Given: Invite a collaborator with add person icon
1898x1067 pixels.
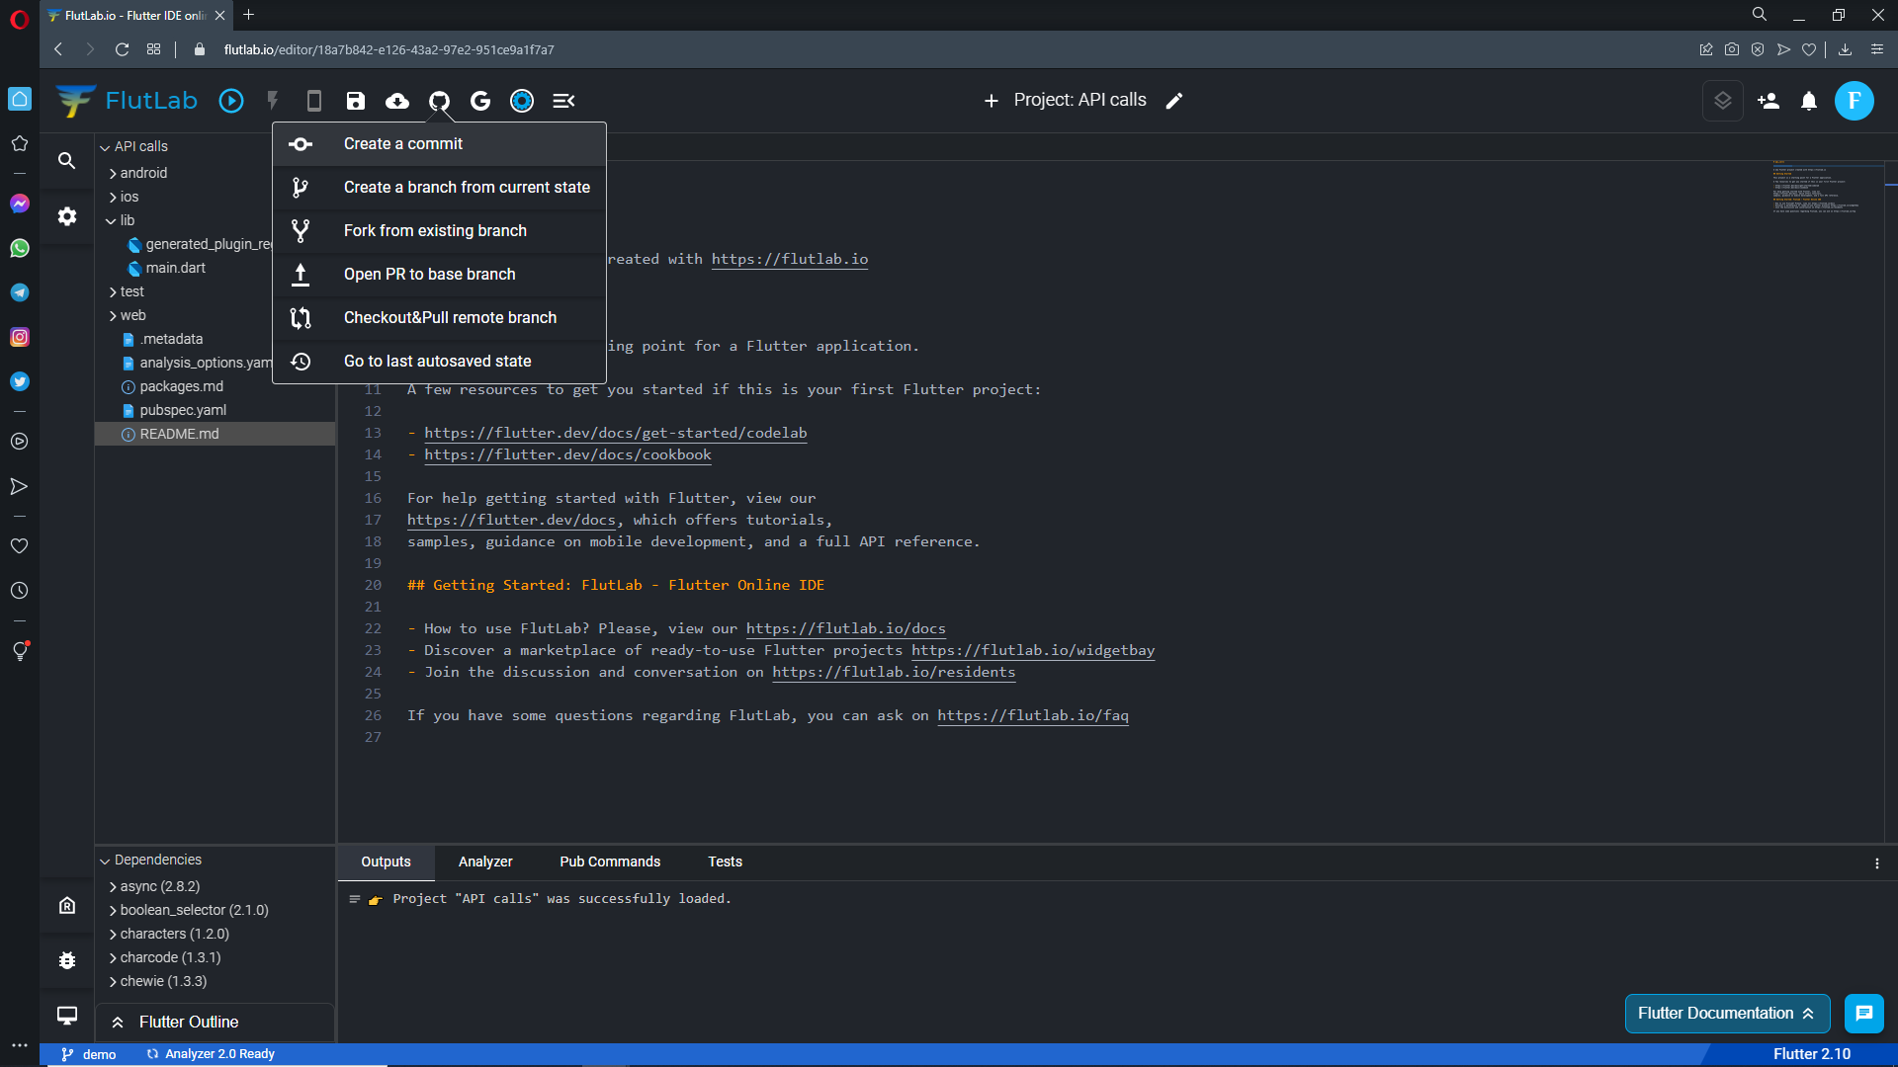Looking at the screenshot, I should 1769,101.
